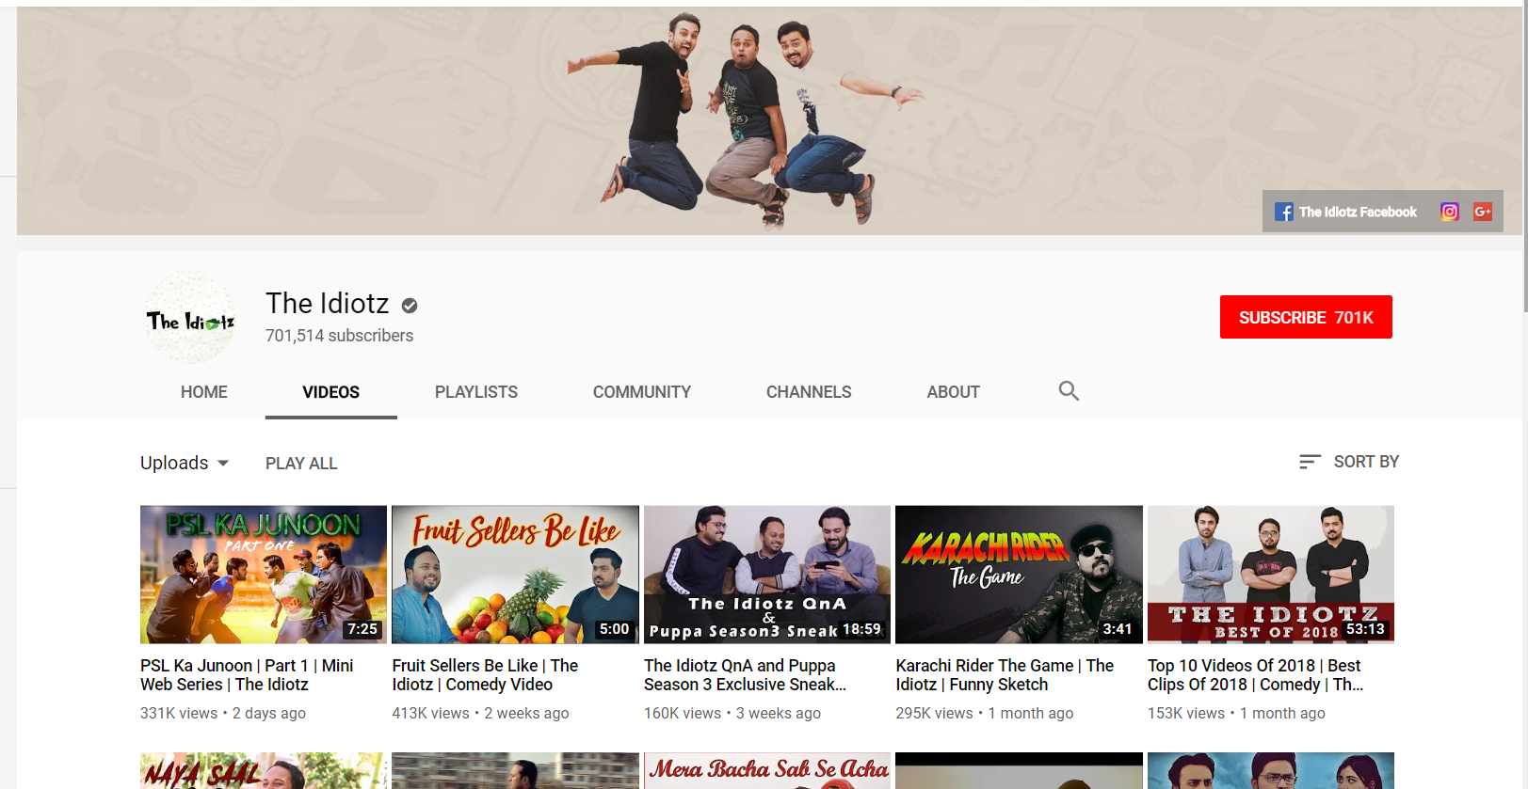This screenshot has height=789, width=1528.
Task: Open the Instagram icon in banner
Action: (x=1450, y=212)
